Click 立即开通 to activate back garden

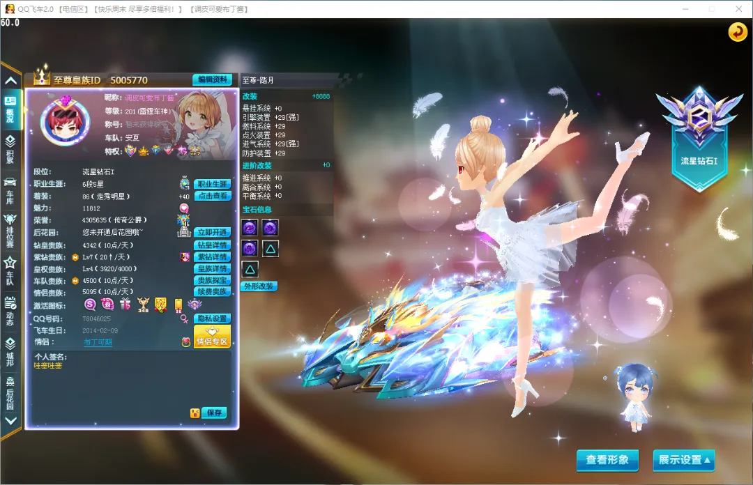tap(212, 232)
